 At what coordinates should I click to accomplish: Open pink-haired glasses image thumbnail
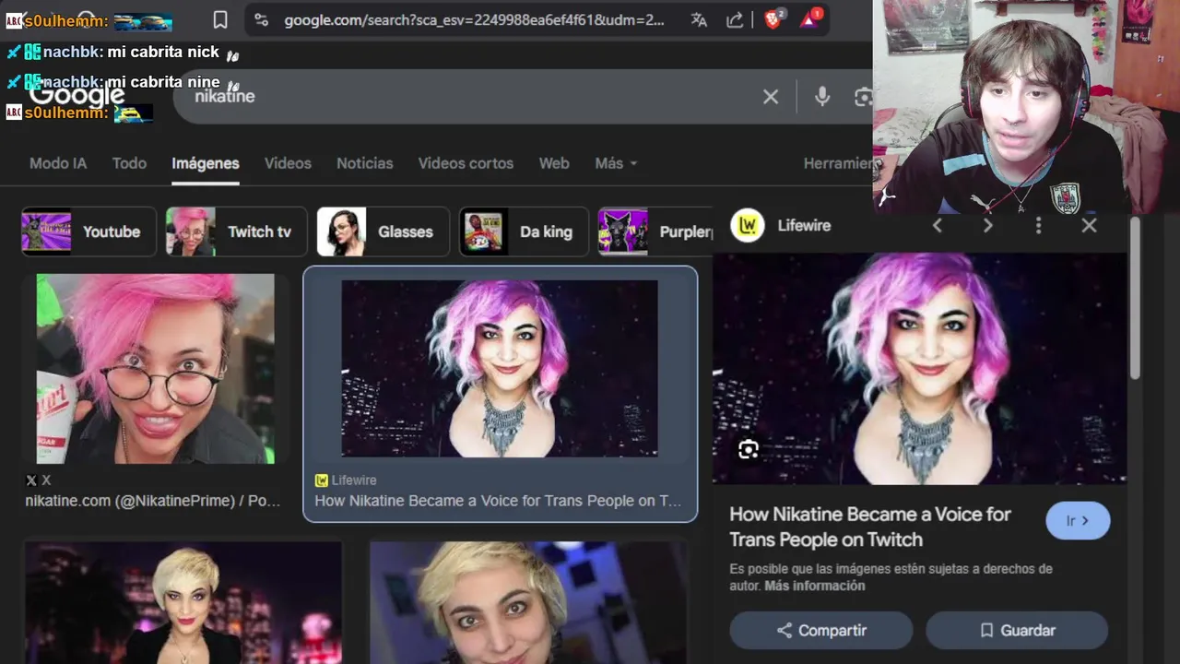coord(155,369)
